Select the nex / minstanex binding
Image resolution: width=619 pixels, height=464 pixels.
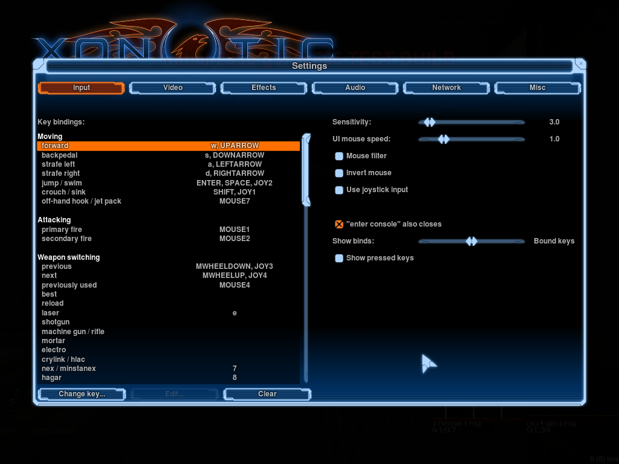(x=169, y=368)
